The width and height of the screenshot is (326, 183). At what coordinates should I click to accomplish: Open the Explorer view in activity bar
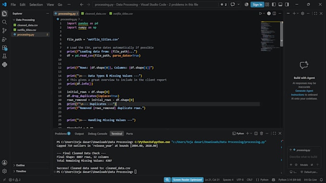[x=4, y=14]
